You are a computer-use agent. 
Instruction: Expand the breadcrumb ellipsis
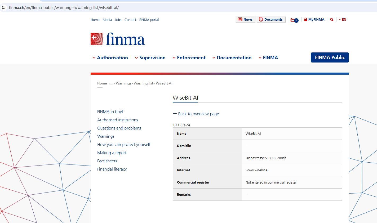point(112,83)
